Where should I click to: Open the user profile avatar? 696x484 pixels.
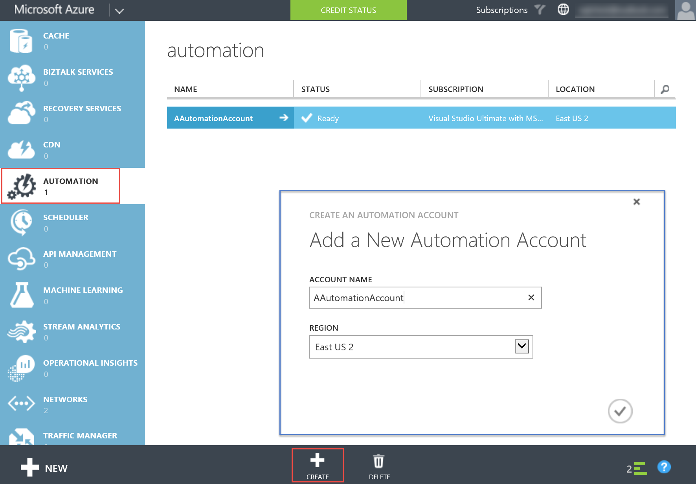(685, 10)
